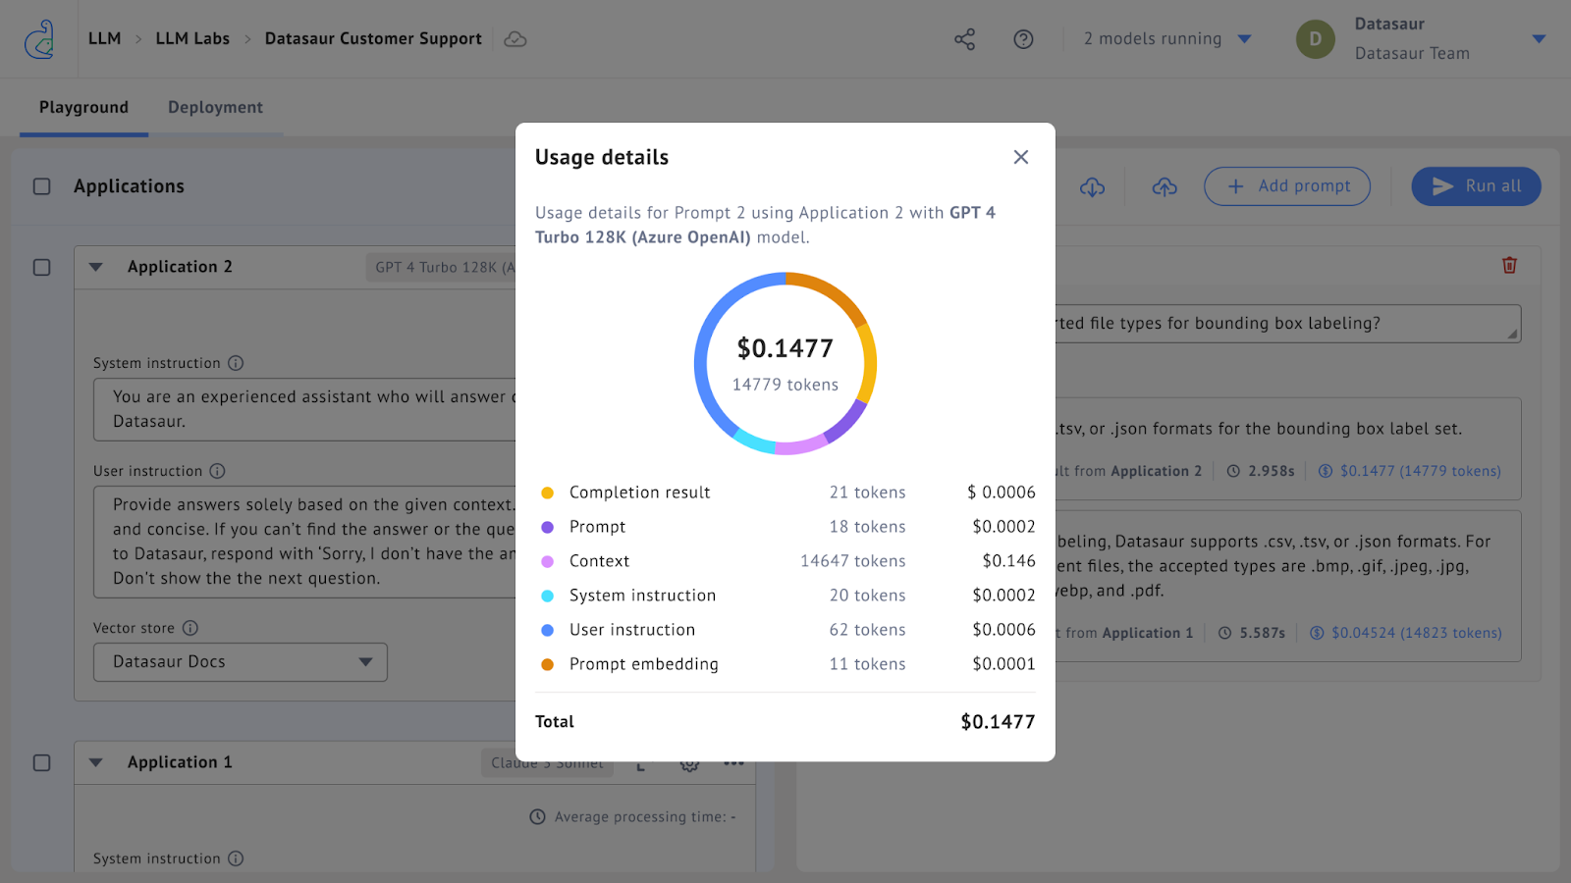Open the Datasaur Docs vector store dropdown
The width and height of the screenshot is (1571, 883).
click(241, 662)
